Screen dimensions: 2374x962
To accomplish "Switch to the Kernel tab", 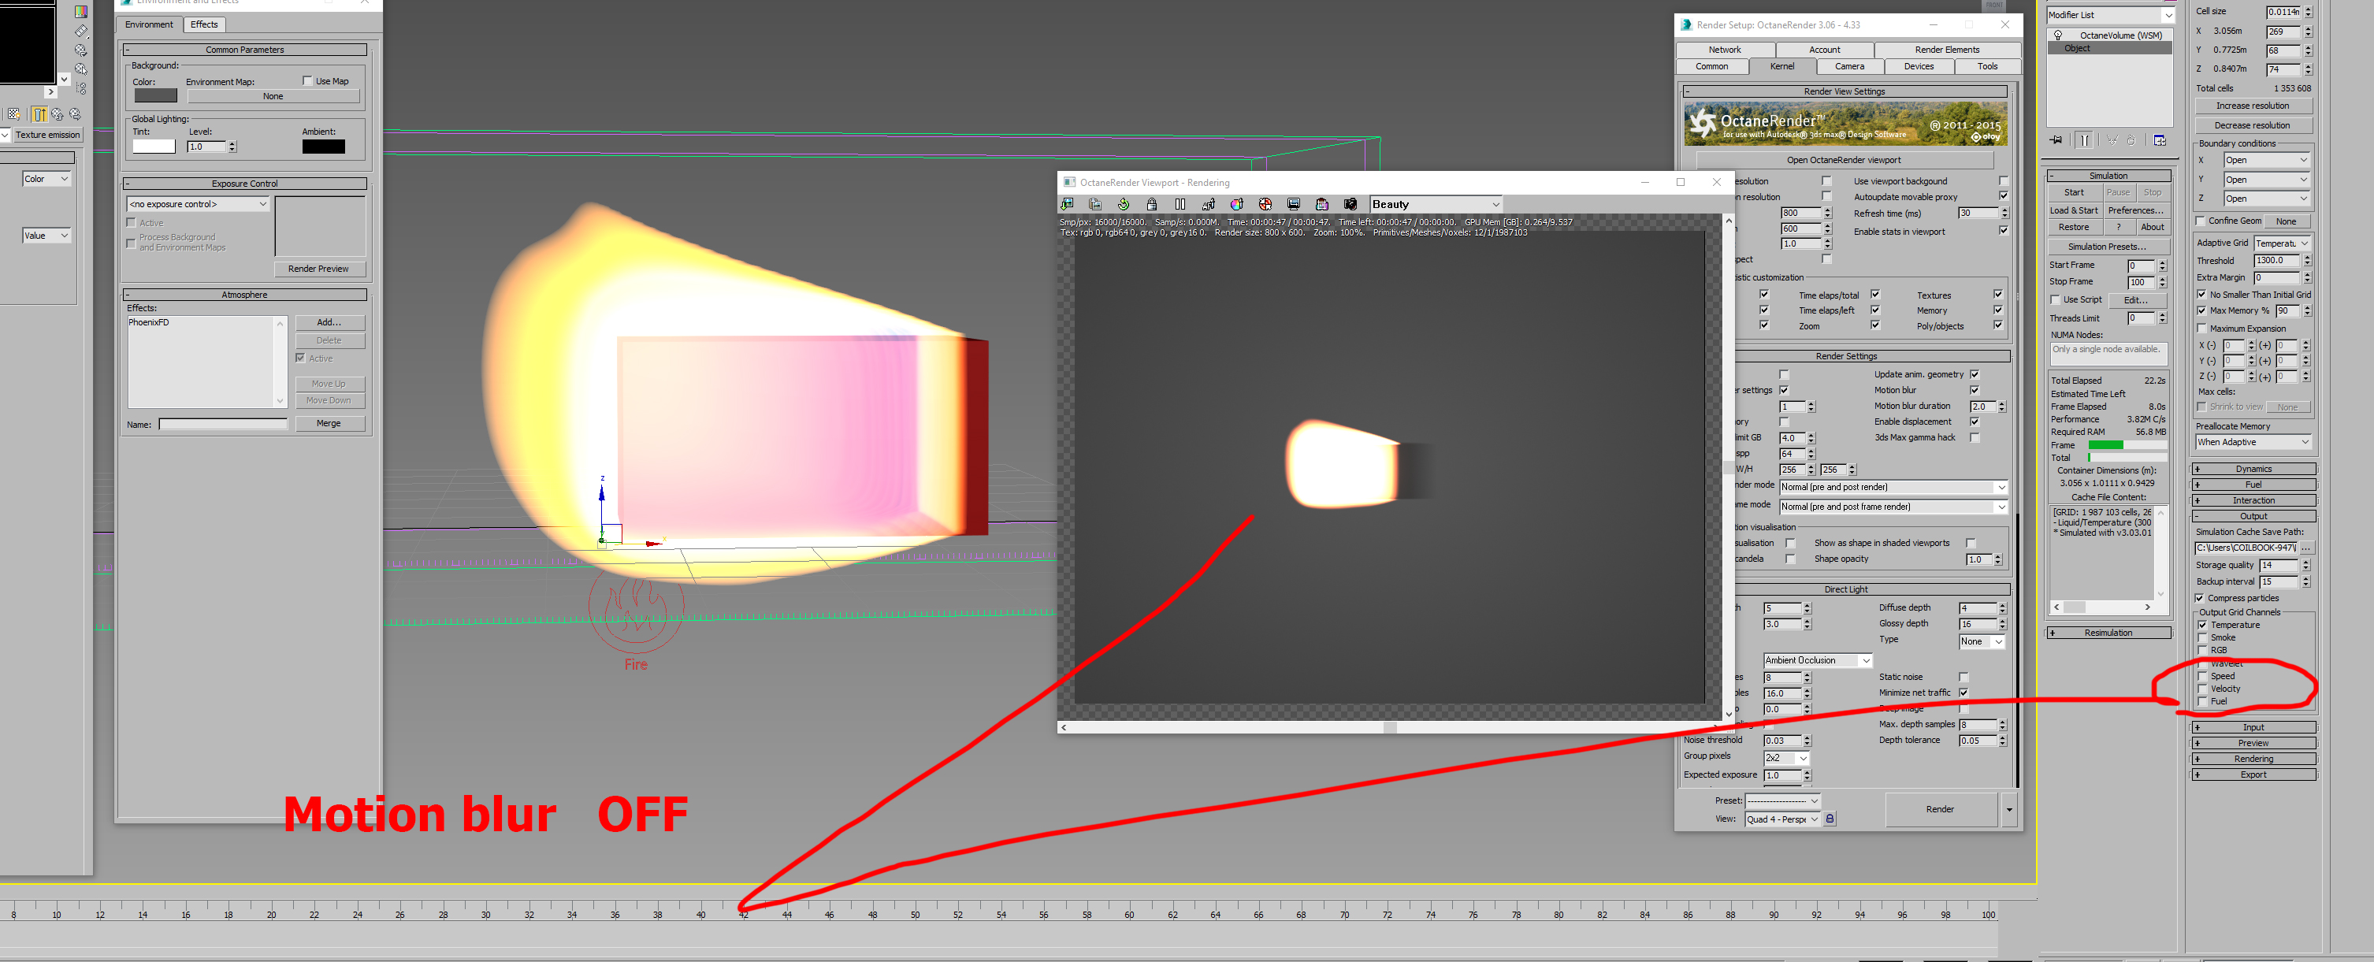I will point(1781,66).
